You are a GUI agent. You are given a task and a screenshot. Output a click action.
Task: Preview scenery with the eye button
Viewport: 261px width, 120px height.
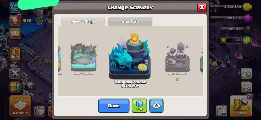point(156,106)
